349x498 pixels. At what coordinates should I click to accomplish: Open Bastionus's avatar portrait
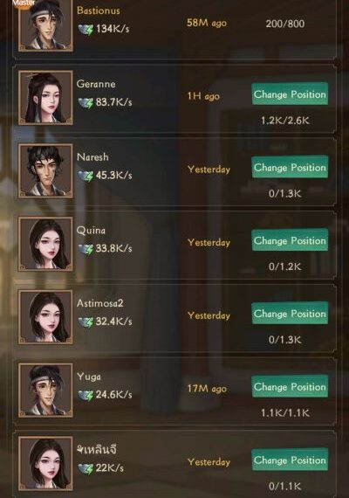(45, 24)
